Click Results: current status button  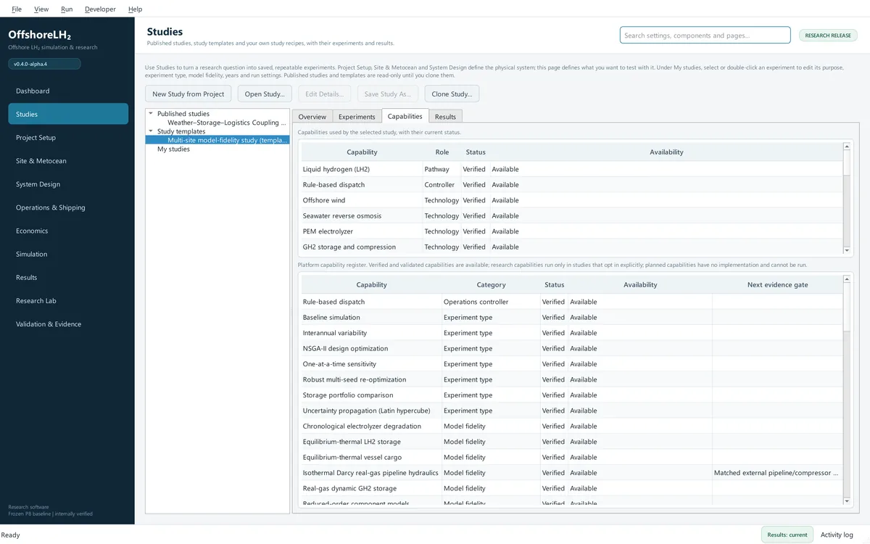(787, 535)
